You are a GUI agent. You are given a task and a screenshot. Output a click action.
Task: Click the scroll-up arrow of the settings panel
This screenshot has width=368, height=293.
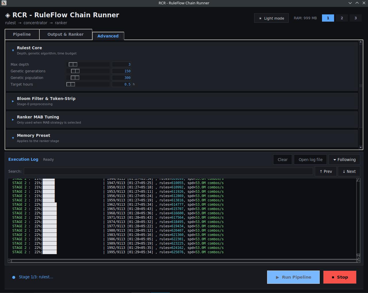pyautogui.click(x=361, y=42)
